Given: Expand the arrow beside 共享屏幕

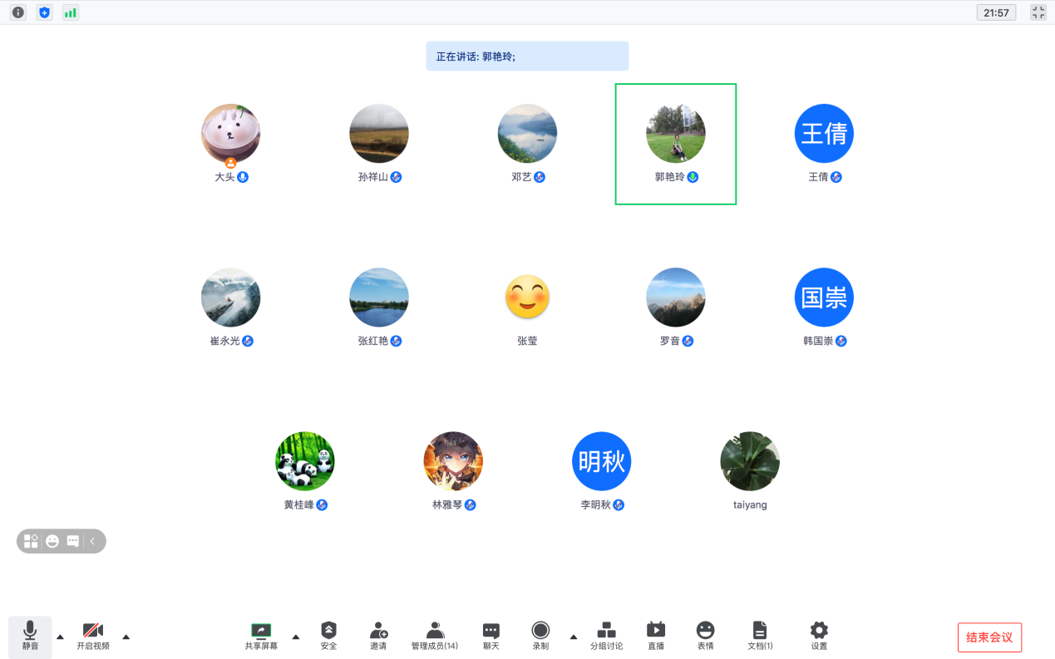Looking at the screenshot, I should click(296, 637).
